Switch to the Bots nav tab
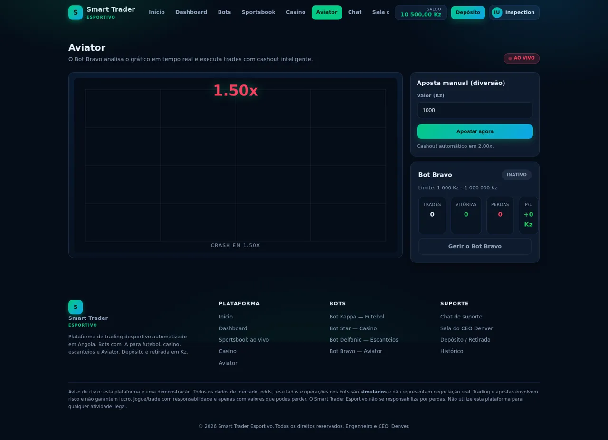Screen dimensions: 608x440 click(225, 12)
